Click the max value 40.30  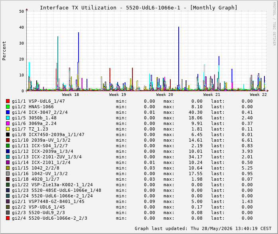[x=195, y=112]
